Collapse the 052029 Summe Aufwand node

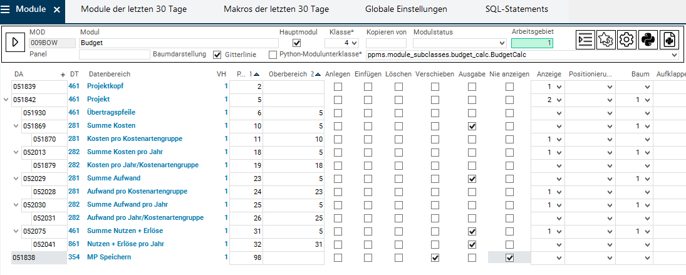click(x=16, y=179)
